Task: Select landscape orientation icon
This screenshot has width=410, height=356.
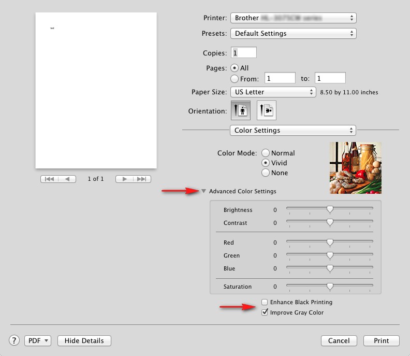Action: tap(266, 110)
